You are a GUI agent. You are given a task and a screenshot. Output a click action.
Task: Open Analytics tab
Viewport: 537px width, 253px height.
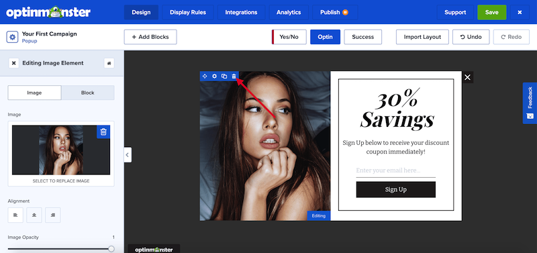tap(289, 12)
